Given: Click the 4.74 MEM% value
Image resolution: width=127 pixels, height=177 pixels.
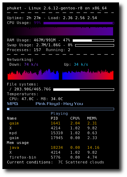Looking at the screenshot, I should pos(92,157).
